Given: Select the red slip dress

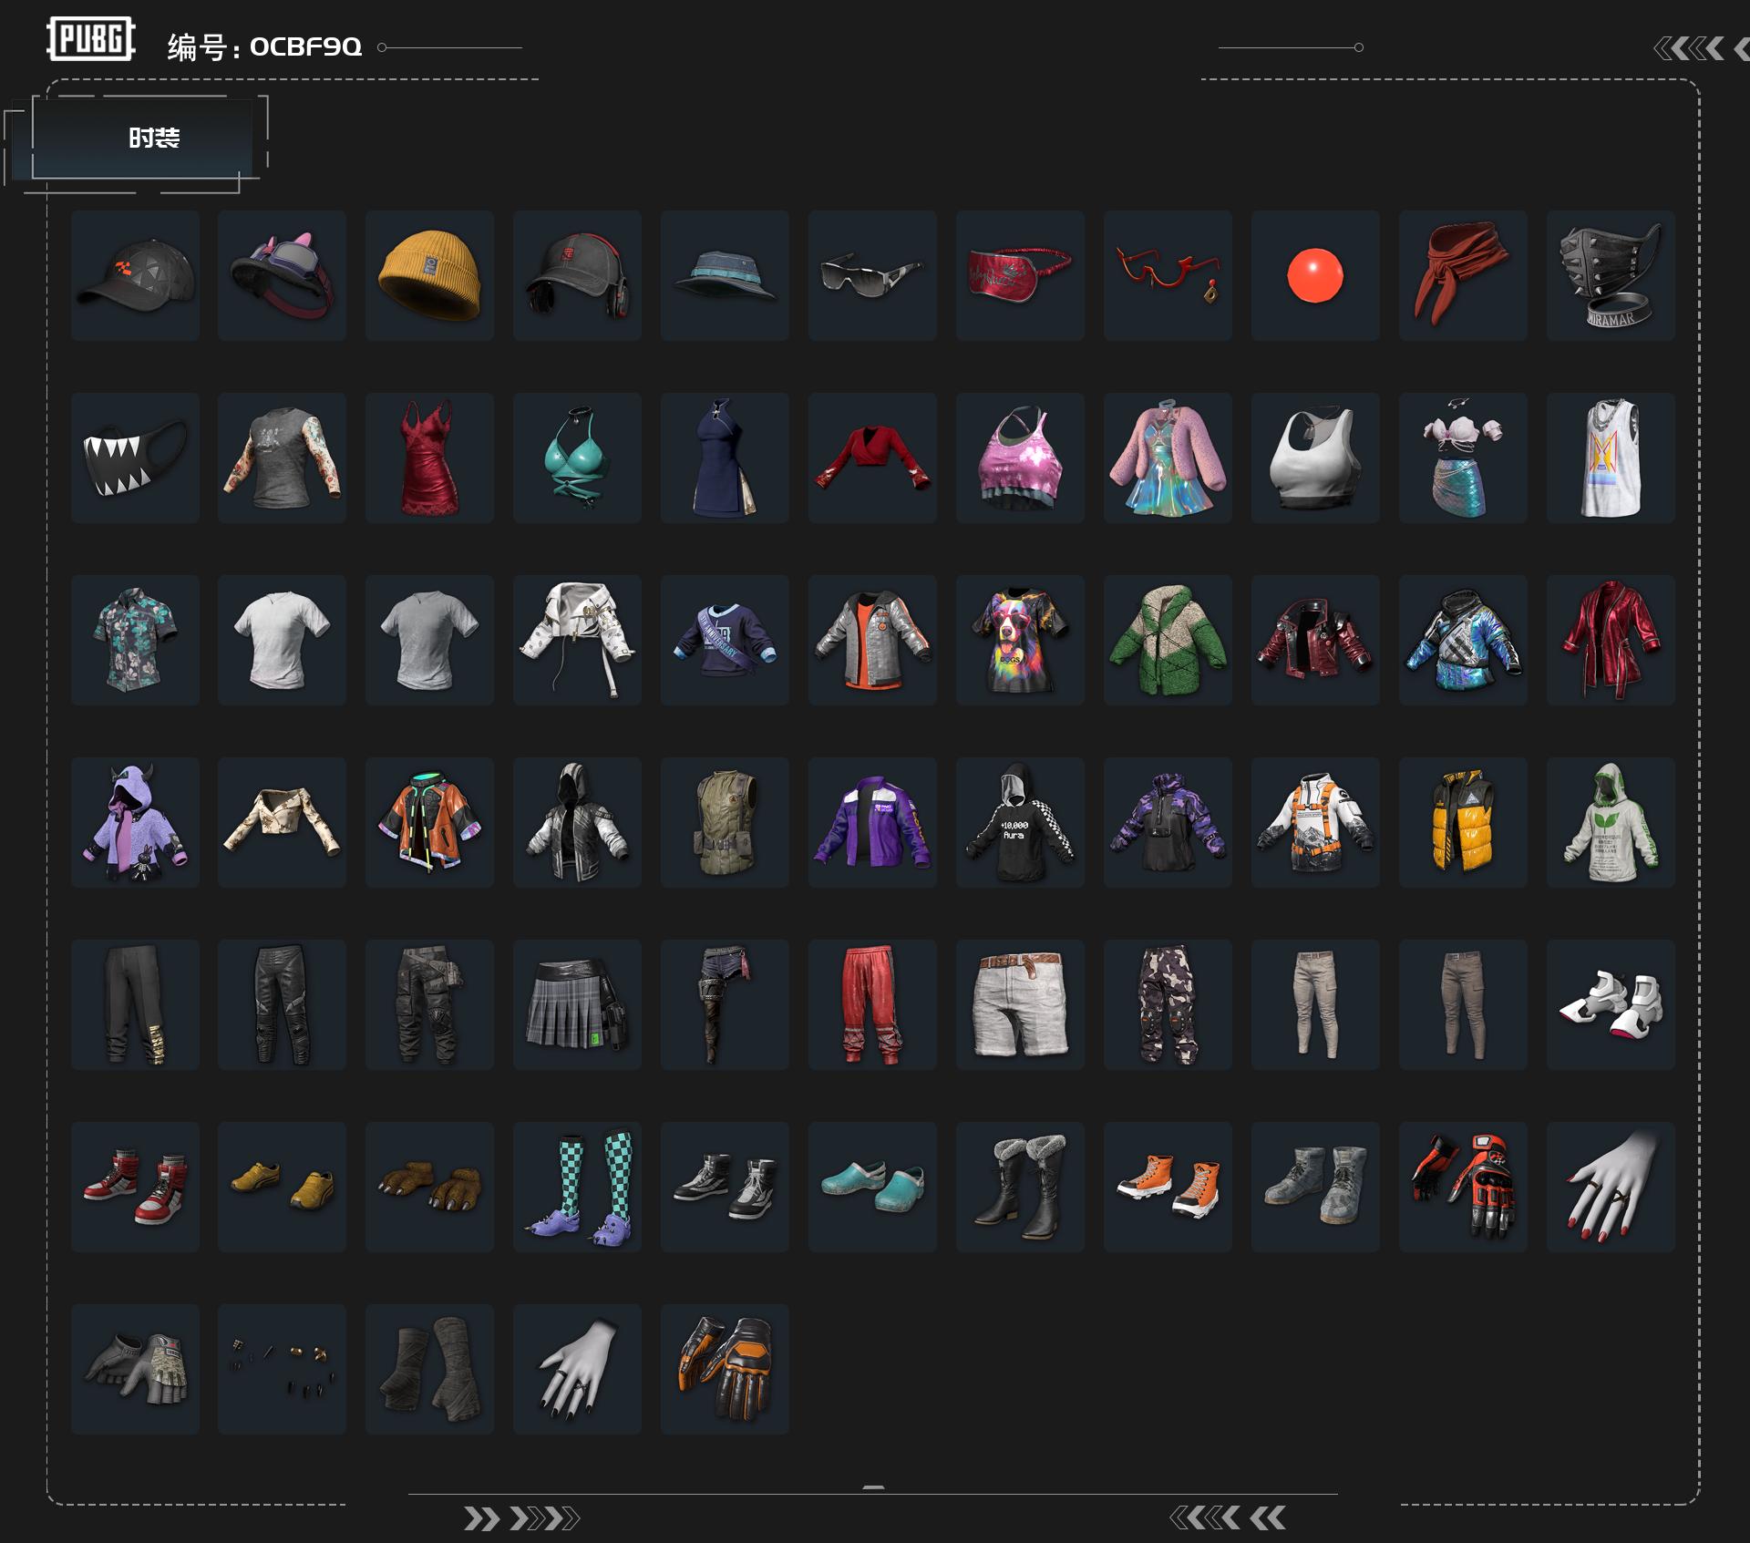Looking at the screenshot, I should click(x=429, y=458).
